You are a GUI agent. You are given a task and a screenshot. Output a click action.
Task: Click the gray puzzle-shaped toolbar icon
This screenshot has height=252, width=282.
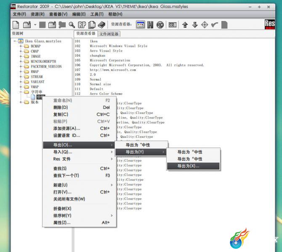click(62, 25)
